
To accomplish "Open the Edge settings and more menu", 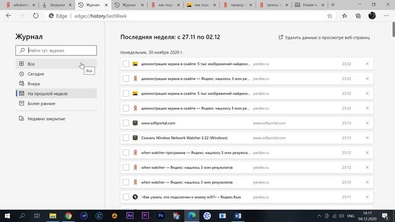I will click(x=386, y=16).
